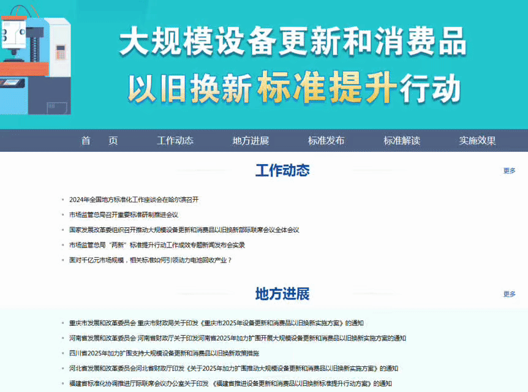Open the 标准发布 navigation tab

point(326,140)
